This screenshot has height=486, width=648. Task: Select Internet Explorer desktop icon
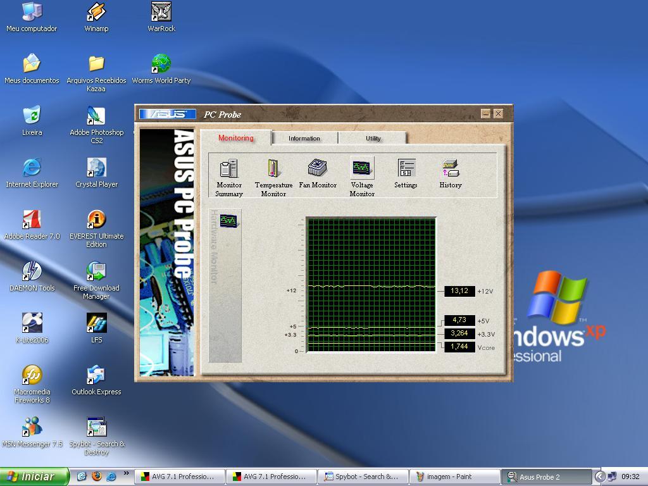(32, 173)
